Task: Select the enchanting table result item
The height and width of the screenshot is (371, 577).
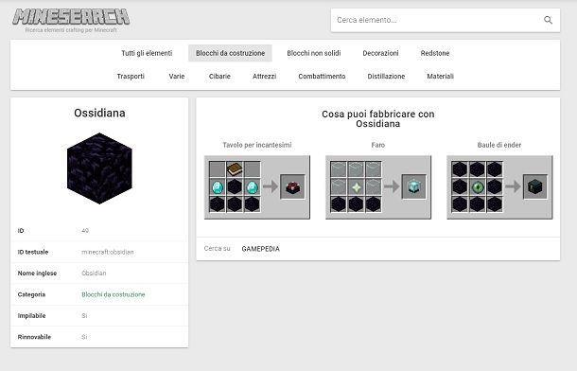Action: (x=292, y=187)
